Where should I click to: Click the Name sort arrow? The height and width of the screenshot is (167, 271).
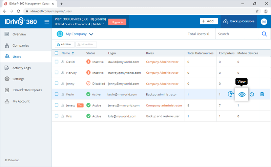coord(73,53)
